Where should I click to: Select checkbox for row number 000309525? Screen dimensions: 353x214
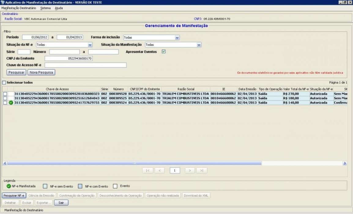5,98
